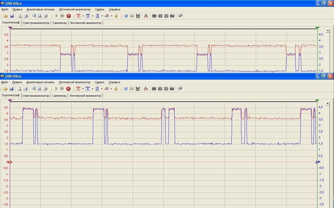Red zero-level marker on lower graph's left axis
The image size is (334, 208).
(x=9, y=162)
